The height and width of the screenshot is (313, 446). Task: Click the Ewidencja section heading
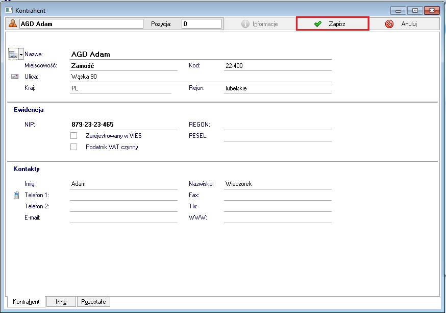click(29, 110)
